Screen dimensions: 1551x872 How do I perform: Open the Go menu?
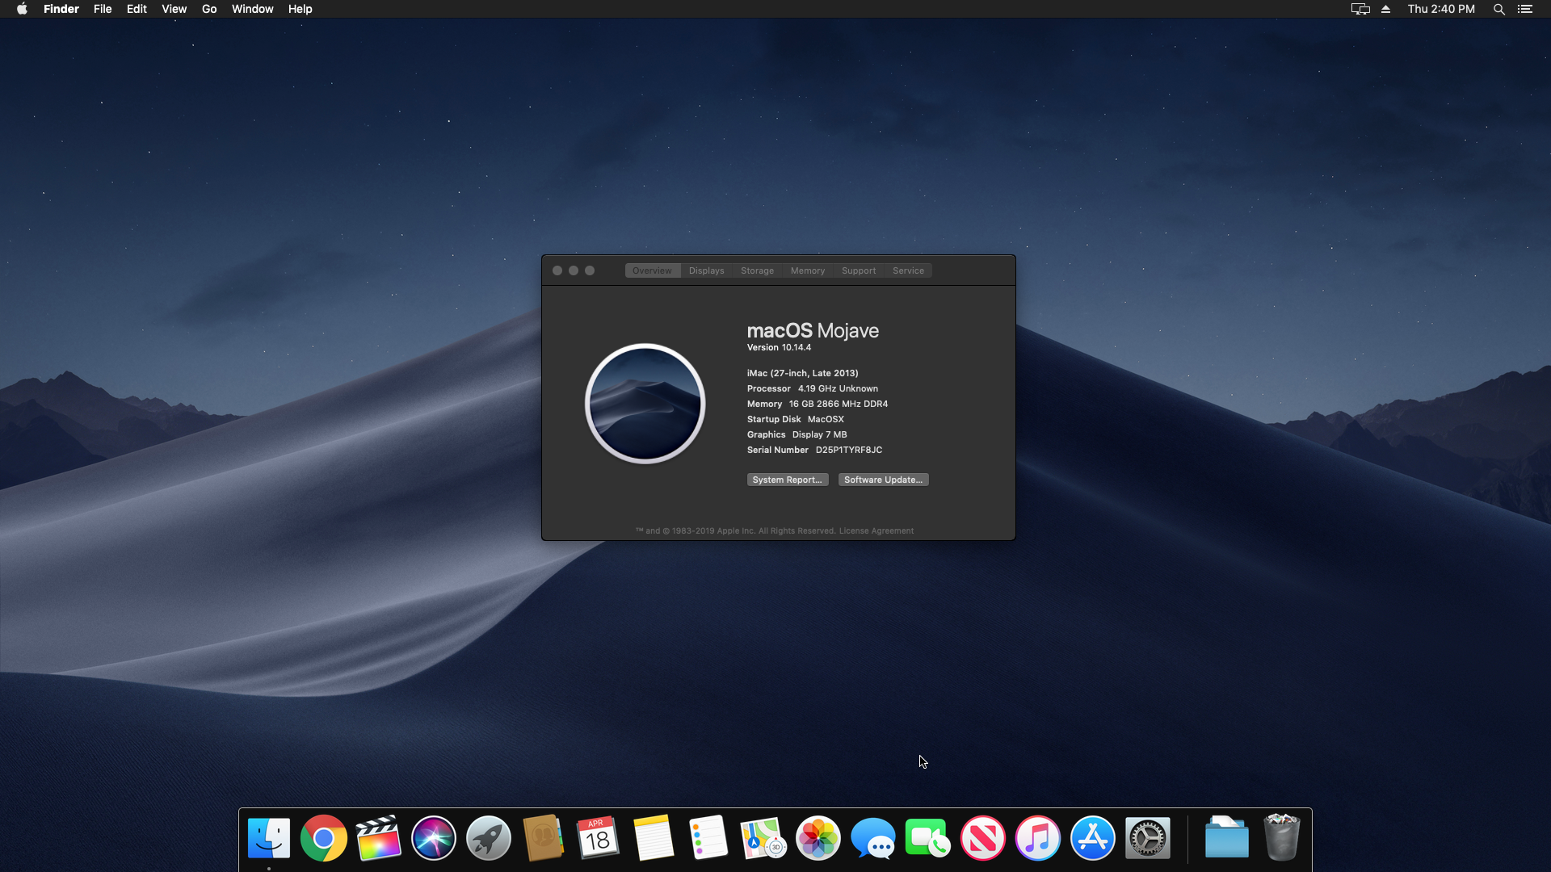(x=208, y=9)
